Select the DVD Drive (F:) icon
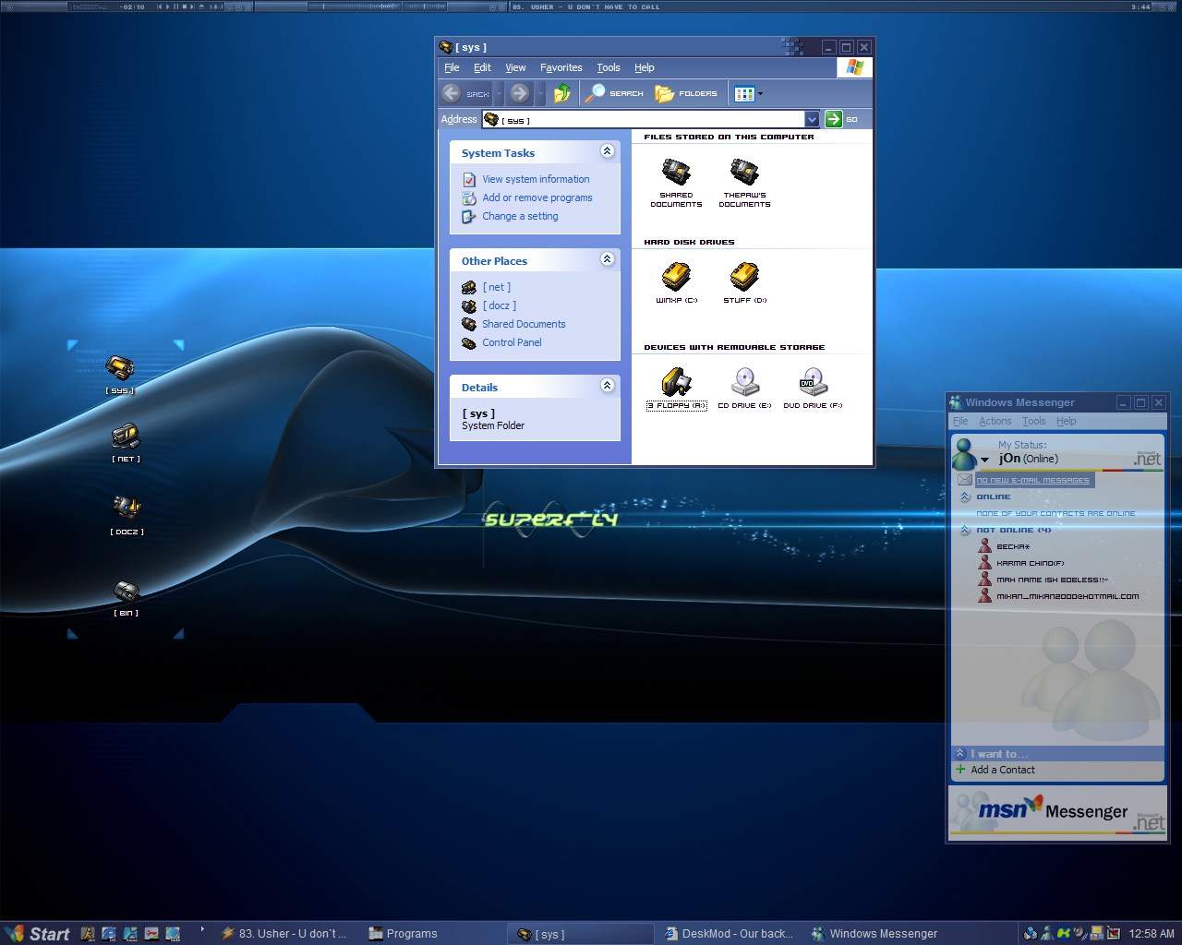 (813, 382)
